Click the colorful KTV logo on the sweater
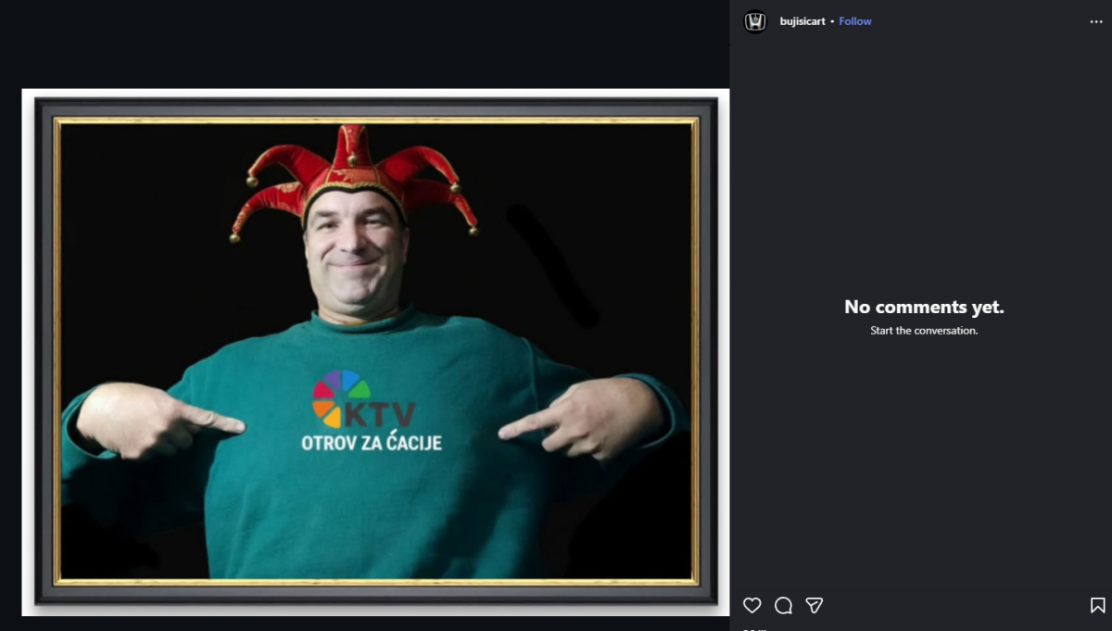Viewport: 1112px width, 631px height. [x=362, y=400]
